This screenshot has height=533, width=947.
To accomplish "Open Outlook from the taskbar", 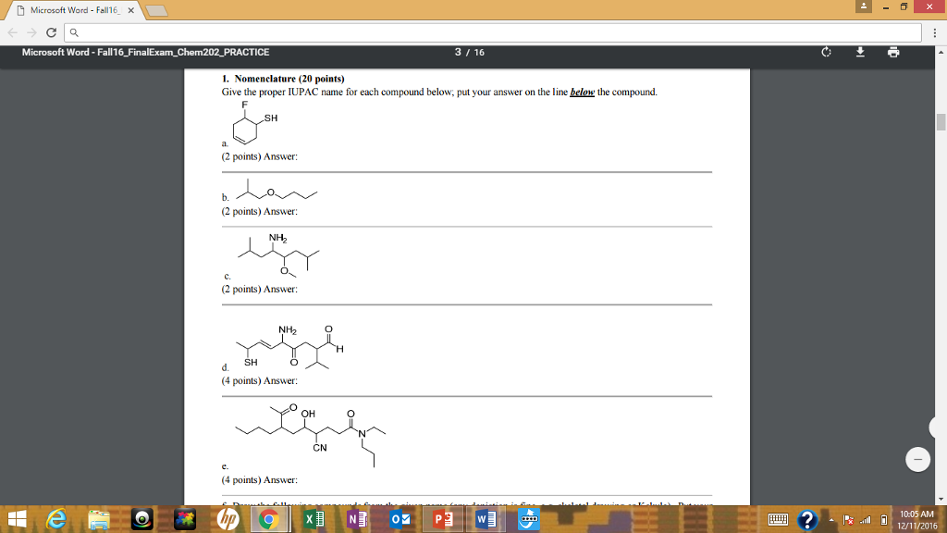I will point(398,519).
